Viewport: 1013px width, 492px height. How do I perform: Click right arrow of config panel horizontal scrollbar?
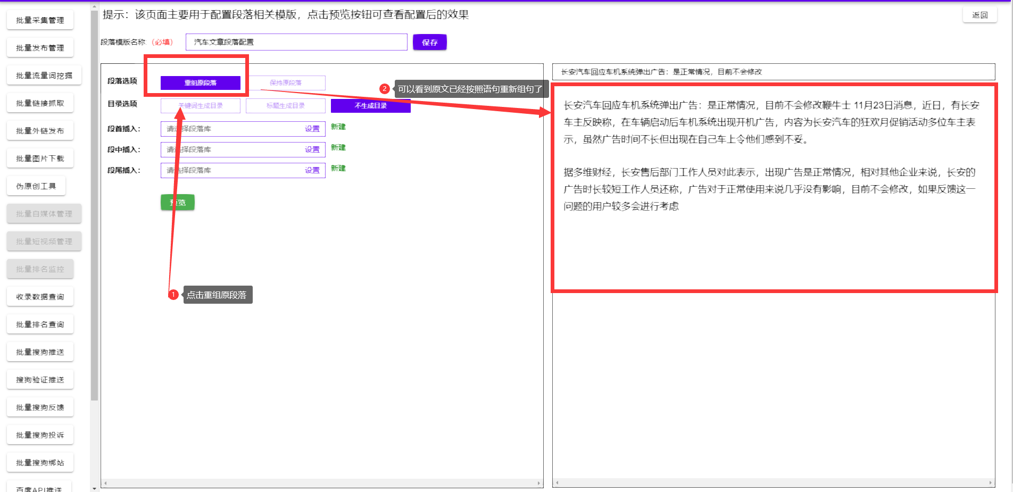[x=539, y=483]
